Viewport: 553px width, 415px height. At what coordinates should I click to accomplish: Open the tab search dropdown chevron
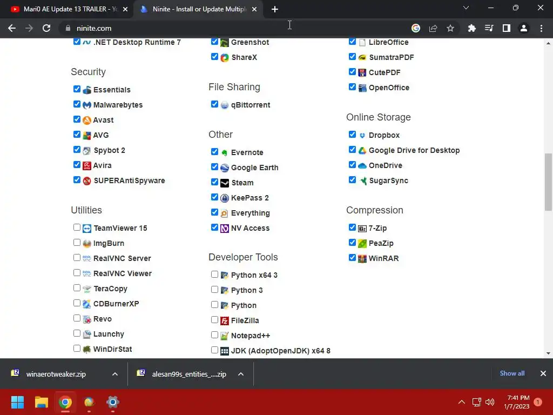coord(466,8)
